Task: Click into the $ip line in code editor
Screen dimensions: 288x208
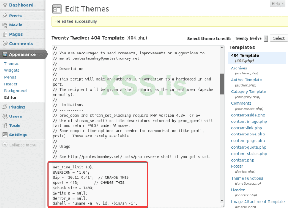Action: point(91,177)
